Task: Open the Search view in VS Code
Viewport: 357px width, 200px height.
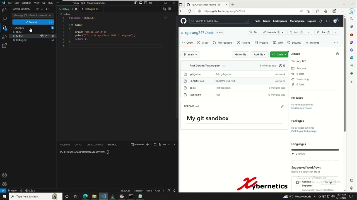Action: [4, 19]
